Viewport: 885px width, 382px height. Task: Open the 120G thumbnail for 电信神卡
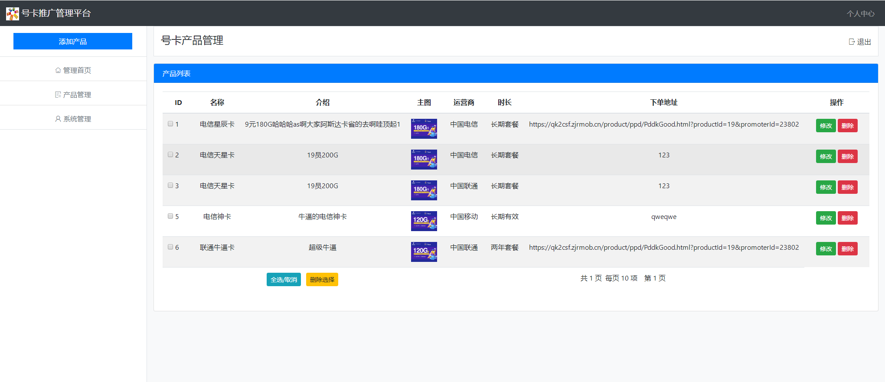pos(424,221)
